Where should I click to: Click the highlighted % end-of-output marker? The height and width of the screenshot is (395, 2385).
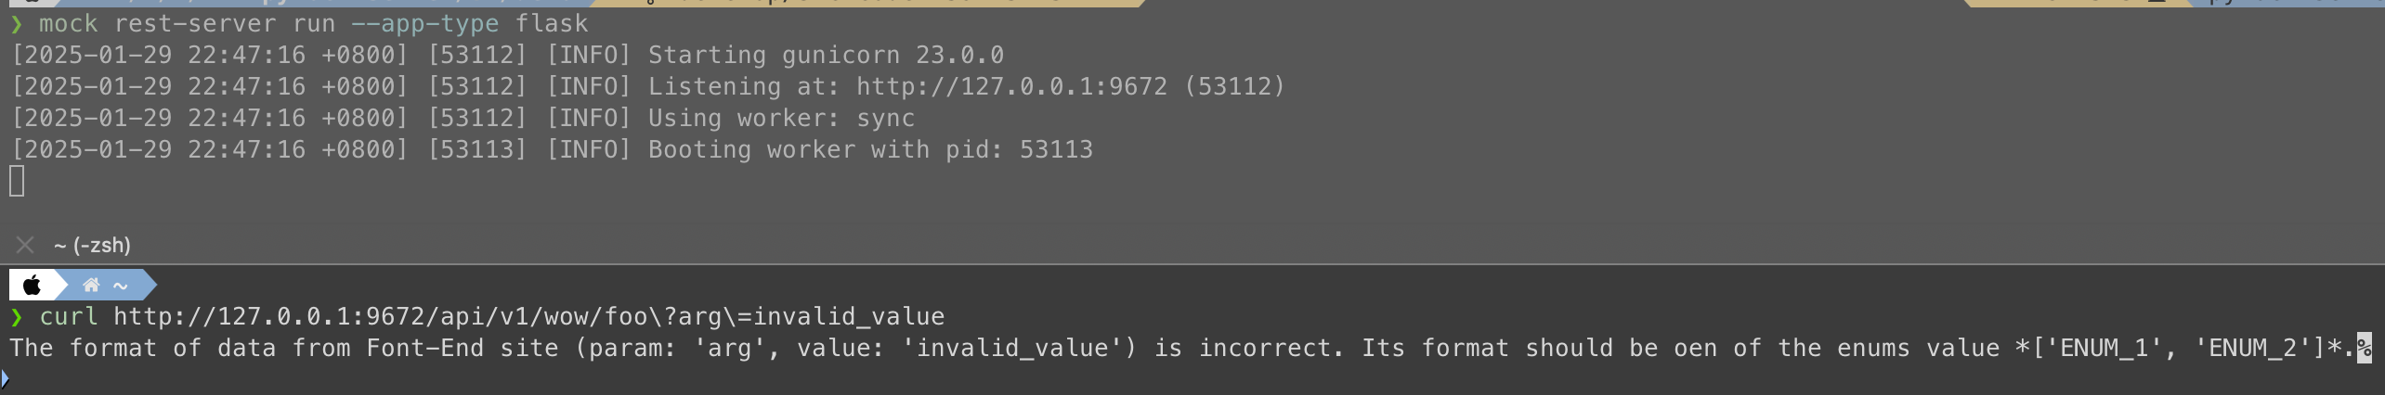pos(2365,349)
